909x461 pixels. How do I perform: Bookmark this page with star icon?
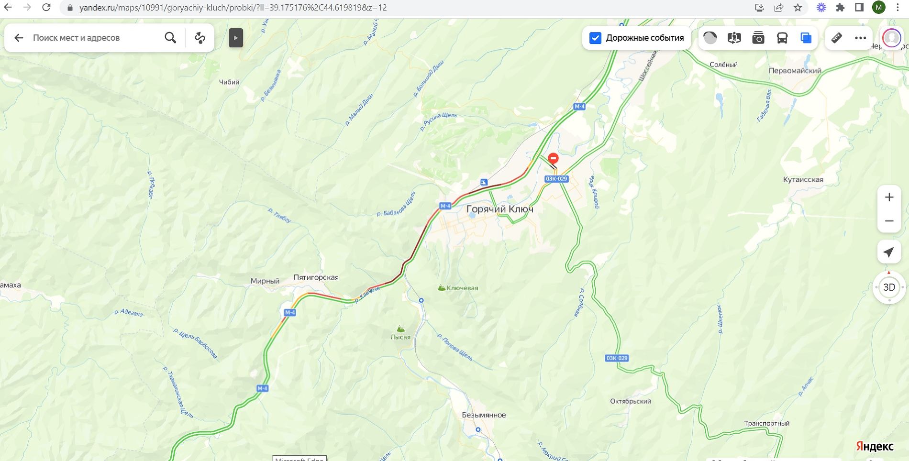[x=798, y=8]
